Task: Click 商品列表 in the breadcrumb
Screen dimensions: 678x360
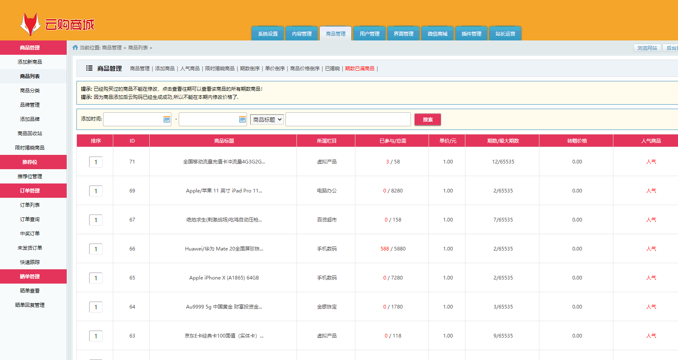Action: point(138,48)
